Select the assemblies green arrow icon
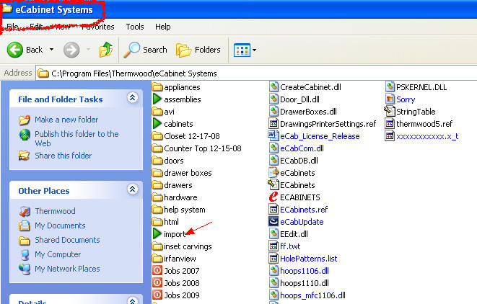Image resolution: width=477 pixels, height=304 pixels. pos(157,99)
